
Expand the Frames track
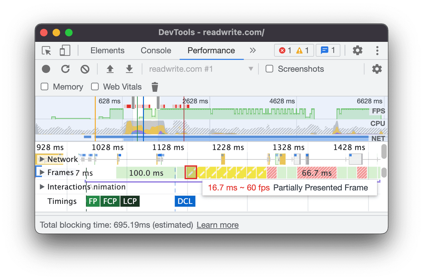click(x=42, y=172)
